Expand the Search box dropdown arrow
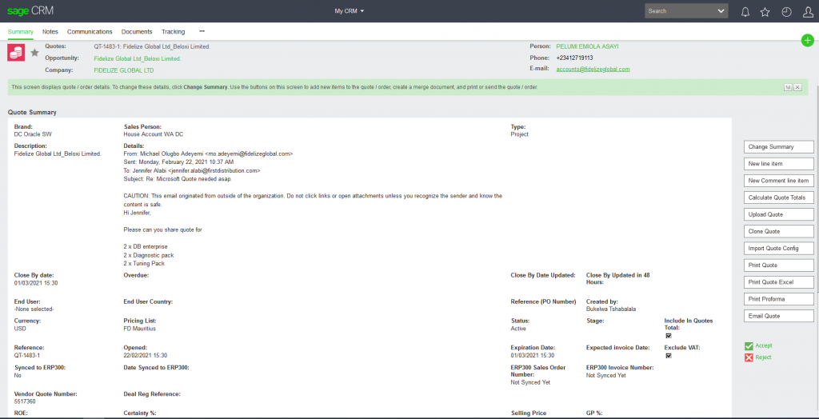The image size is (819, 419). tap(721, 11)
